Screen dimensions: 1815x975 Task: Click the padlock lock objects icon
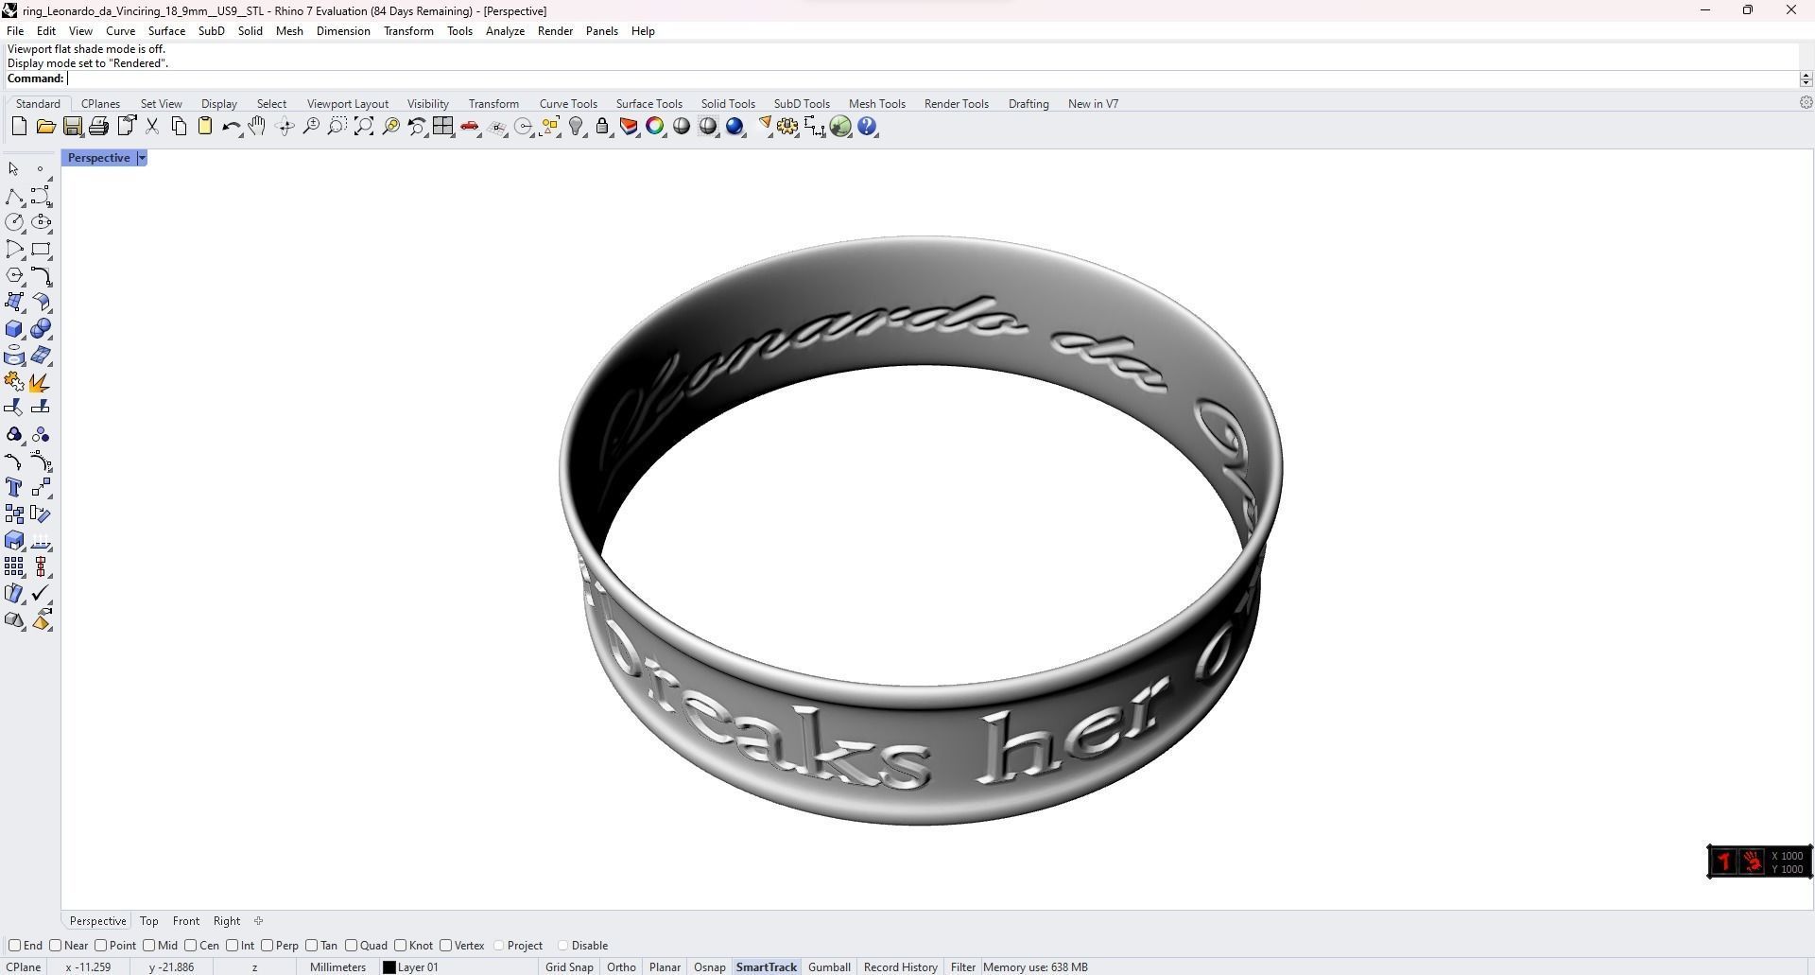coord(602,127)
